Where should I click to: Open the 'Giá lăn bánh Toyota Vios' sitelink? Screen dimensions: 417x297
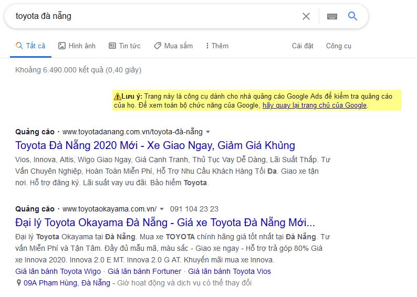tap(230, 271)
